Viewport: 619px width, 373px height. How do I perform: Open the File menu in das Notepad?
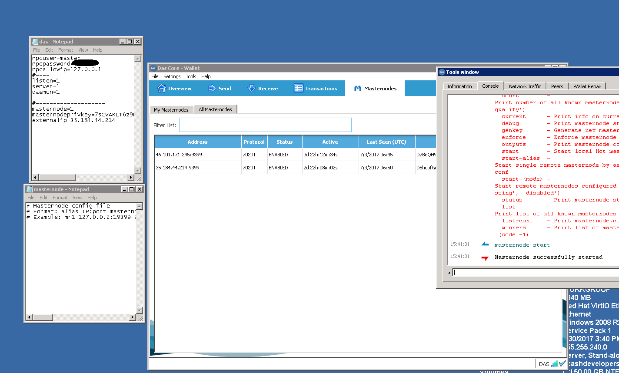click(x=37, y=50)
